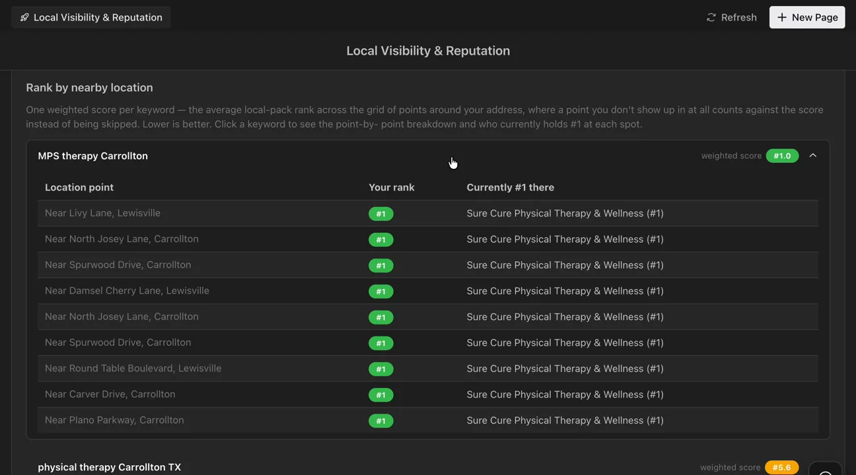Click the MPS therapy Carrollton keyword title
Screen dimensions: 856x475
93,156
